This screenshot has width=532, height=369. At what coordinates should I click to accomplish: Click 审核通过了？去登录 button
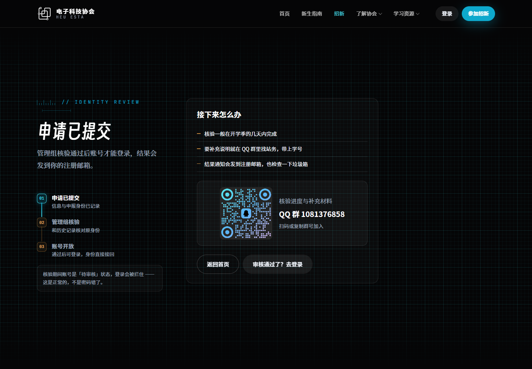277,264
